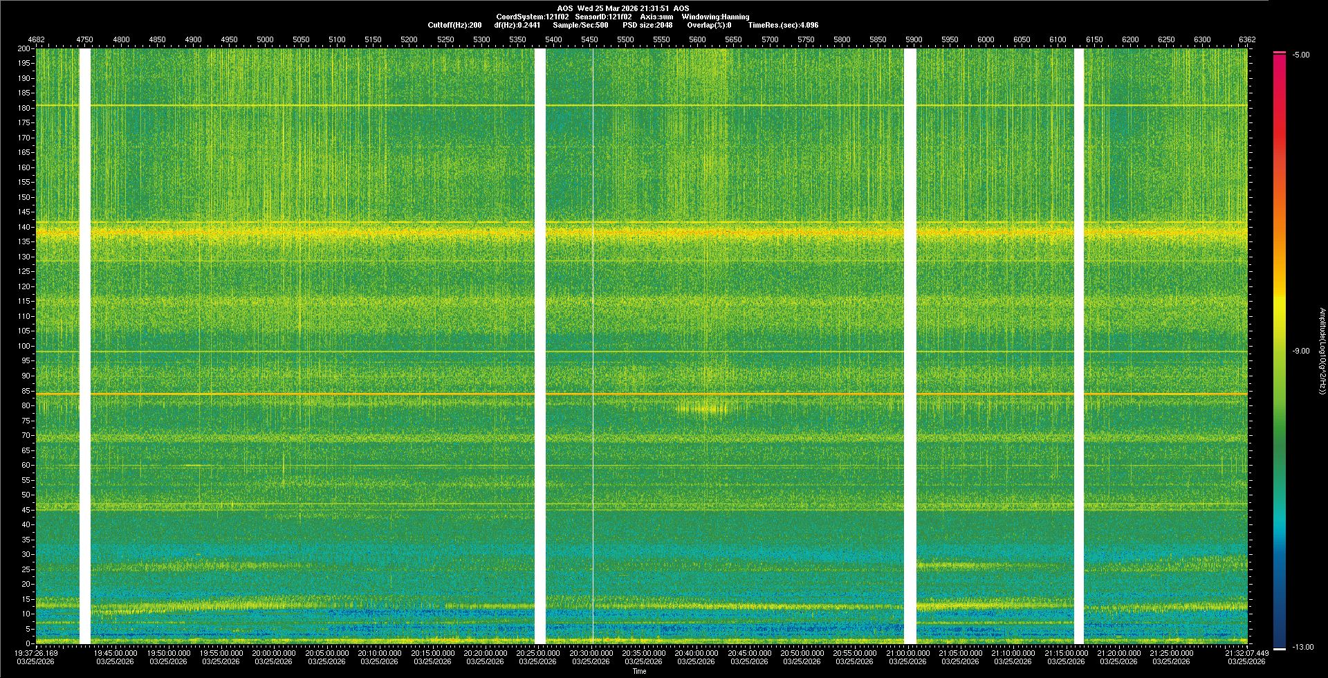
Task: Click the Amplitude axis title beside the color bar
Action: [x=1321, y=351]
